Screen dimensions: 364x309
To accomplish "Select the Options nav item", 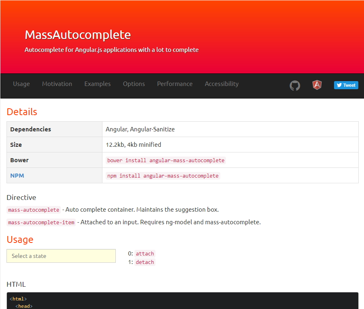I will [134, 84].
